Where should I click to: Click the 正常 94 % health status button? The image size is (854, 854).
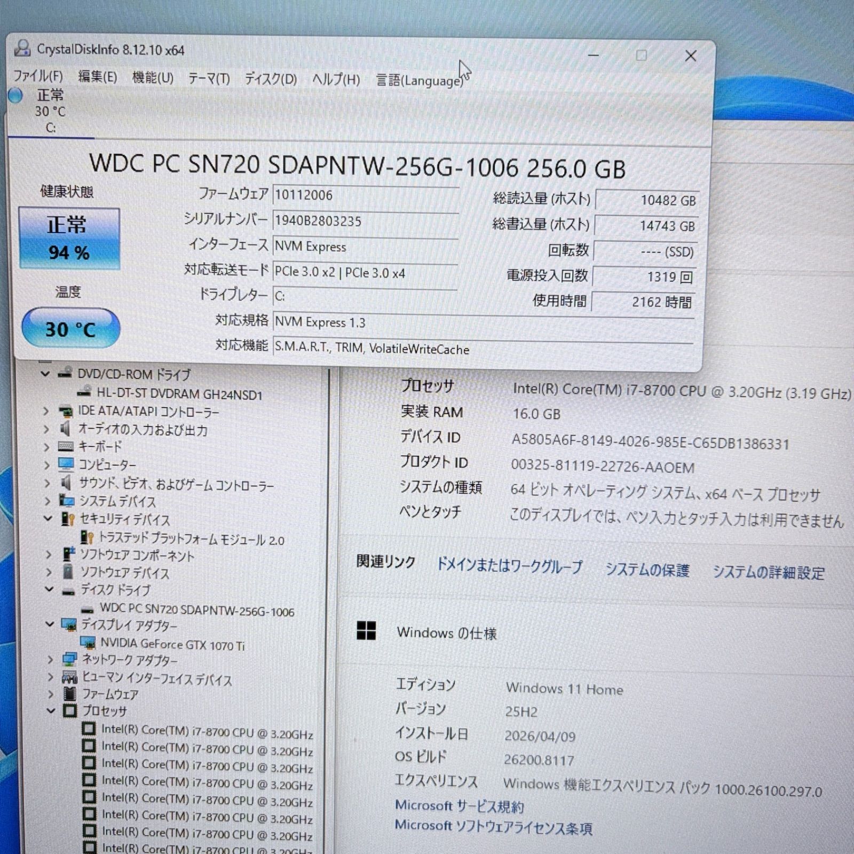point(69,238)
